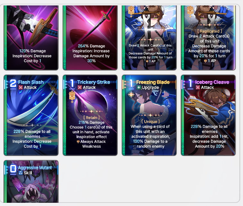This screenshot has height=206, width=243.
Task: Click the Retain label on Trickery Strike
Action: coord(92,118)
